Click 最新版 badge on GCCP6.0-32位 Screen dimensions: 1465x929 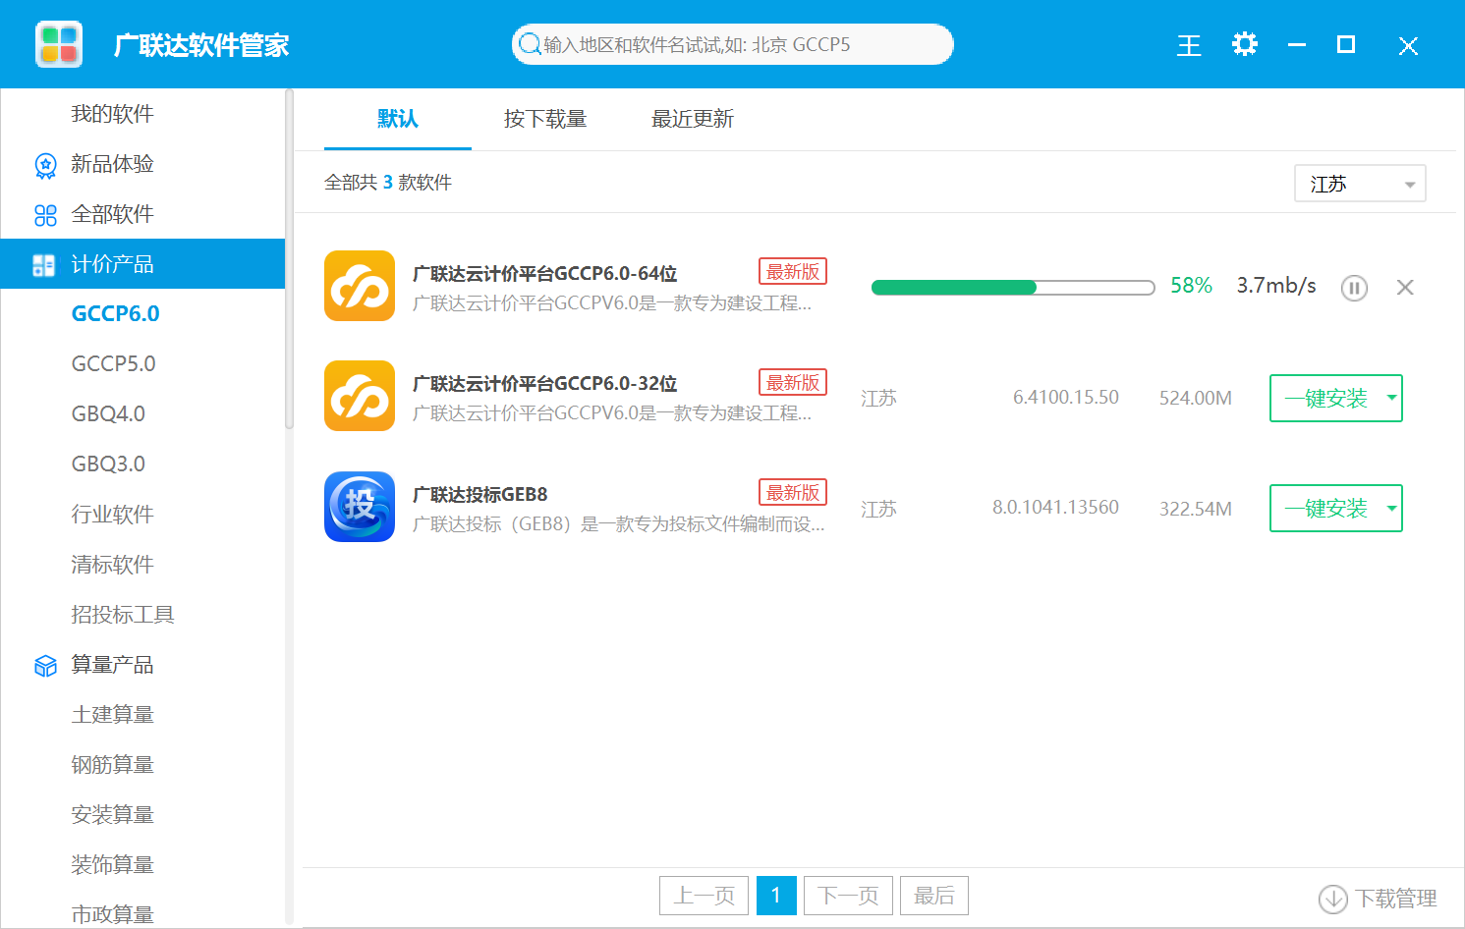(x=793, y=383)
